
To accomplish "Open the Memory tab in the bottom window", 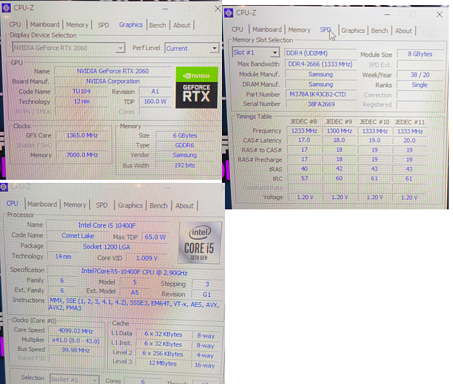I will pyautogui.click(x=75, y=205).
